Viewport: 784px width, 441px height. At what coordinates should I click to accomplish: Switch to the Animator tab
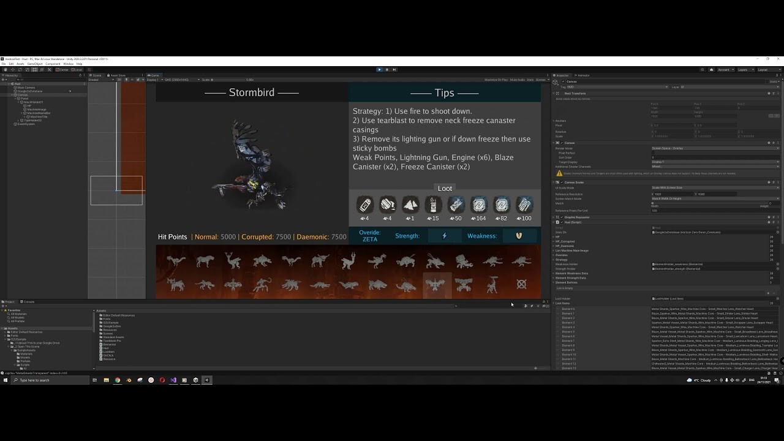[x=583, y=75]
